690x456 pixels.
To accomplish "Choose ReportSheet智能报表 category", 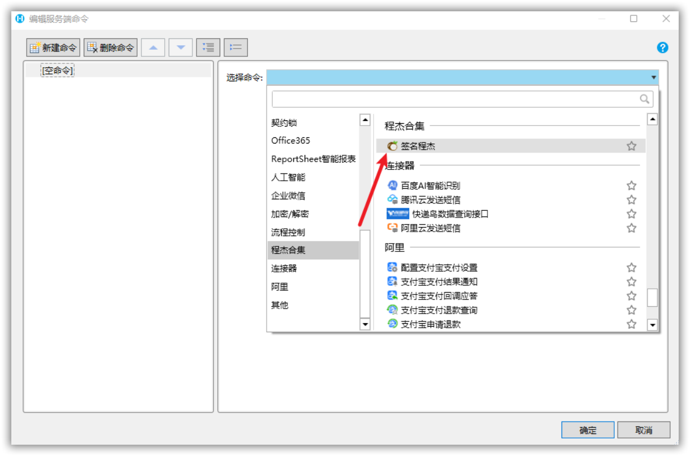I will 313,159.
